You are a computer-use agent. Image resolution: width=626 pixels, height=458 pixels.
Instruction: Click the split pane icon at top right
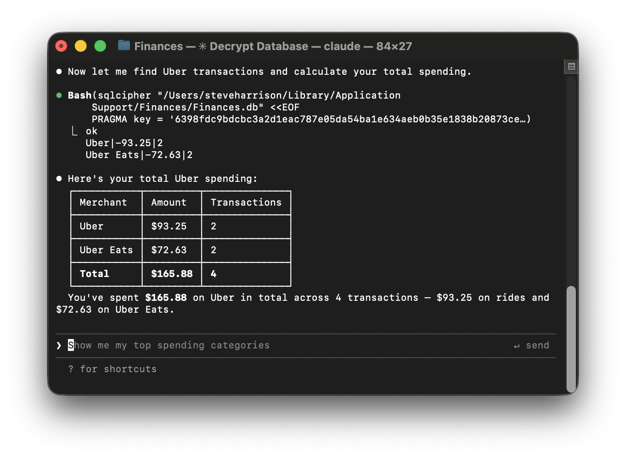571,66
